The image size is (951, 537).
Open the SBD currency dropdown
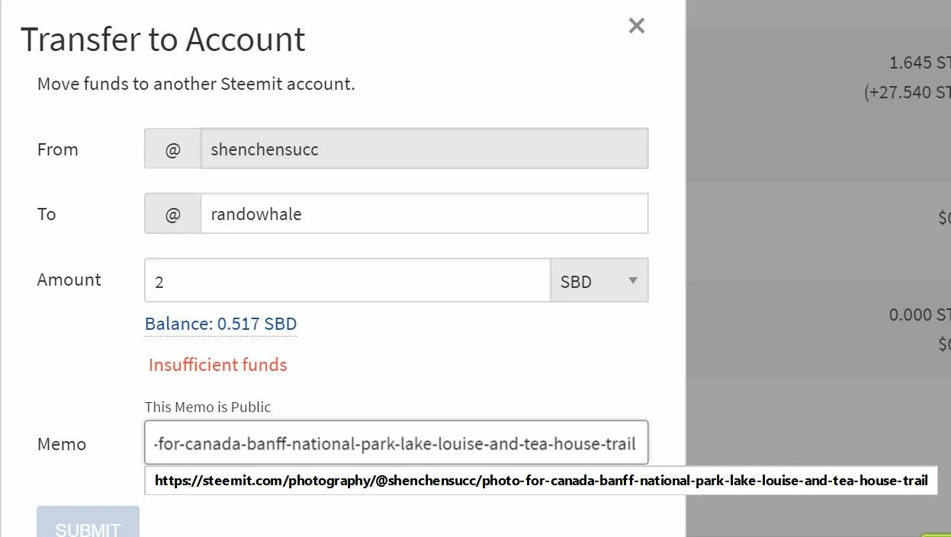click(x=599, y=280)
